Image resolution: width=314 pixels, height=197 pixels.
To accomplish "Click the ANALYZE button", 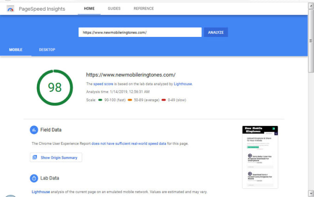I will point(216,32).
